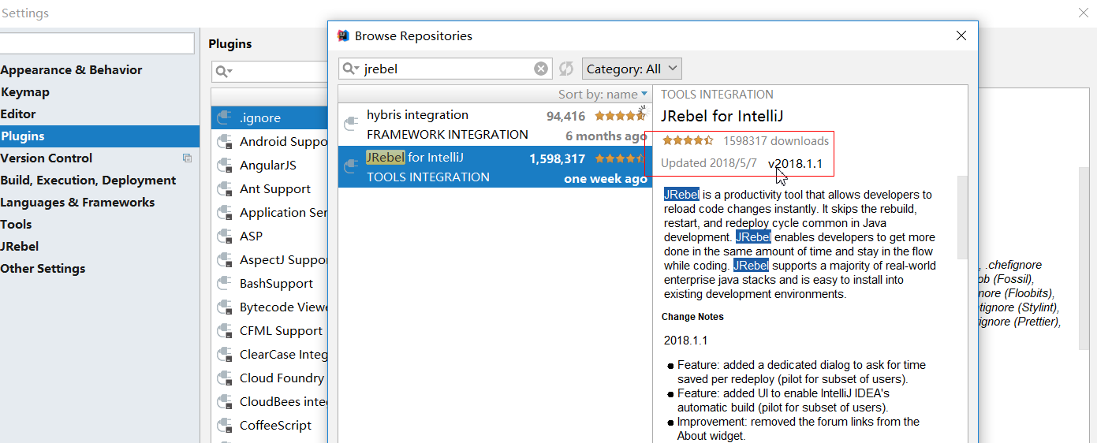This screenshot has width=1097, height=443.
Task: Click the plugin description scrollbar
Action: 961,218
